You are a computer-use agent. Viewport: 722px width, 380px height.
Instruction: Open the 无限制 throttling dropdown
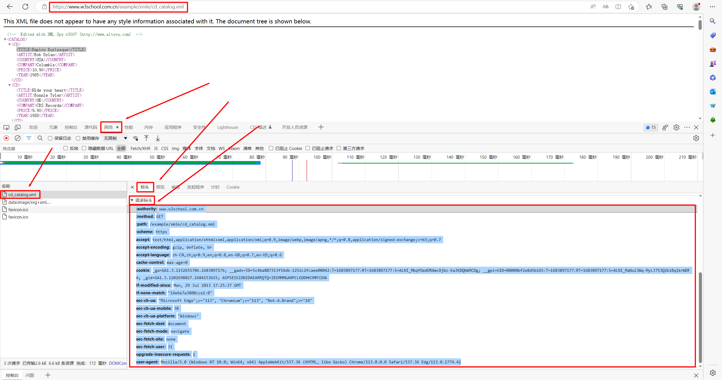114,138
